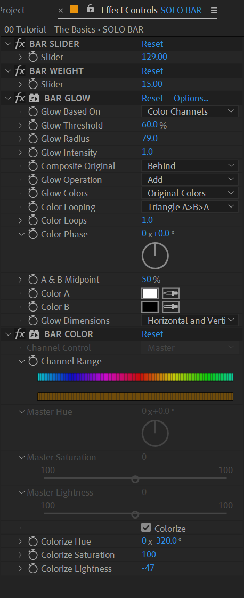Toggle stopwatch for BAR WEIGHT Slider
This screenshot has width=244, height=598.
click(33, 85)
